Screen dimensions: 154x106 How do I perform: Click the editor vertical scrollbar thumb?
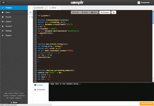pyautogui.click(x=153, y=17)
